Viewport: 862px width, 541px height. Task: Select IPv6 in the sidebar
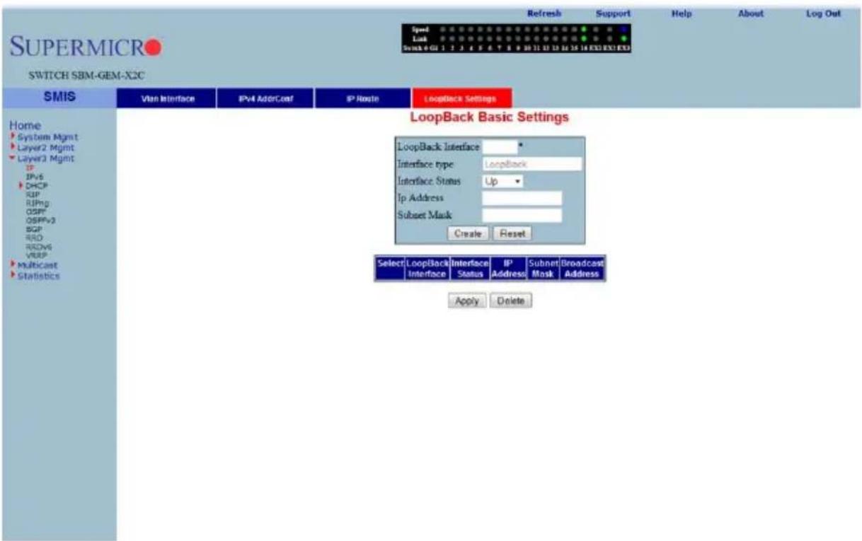click(x=33, y=177)
